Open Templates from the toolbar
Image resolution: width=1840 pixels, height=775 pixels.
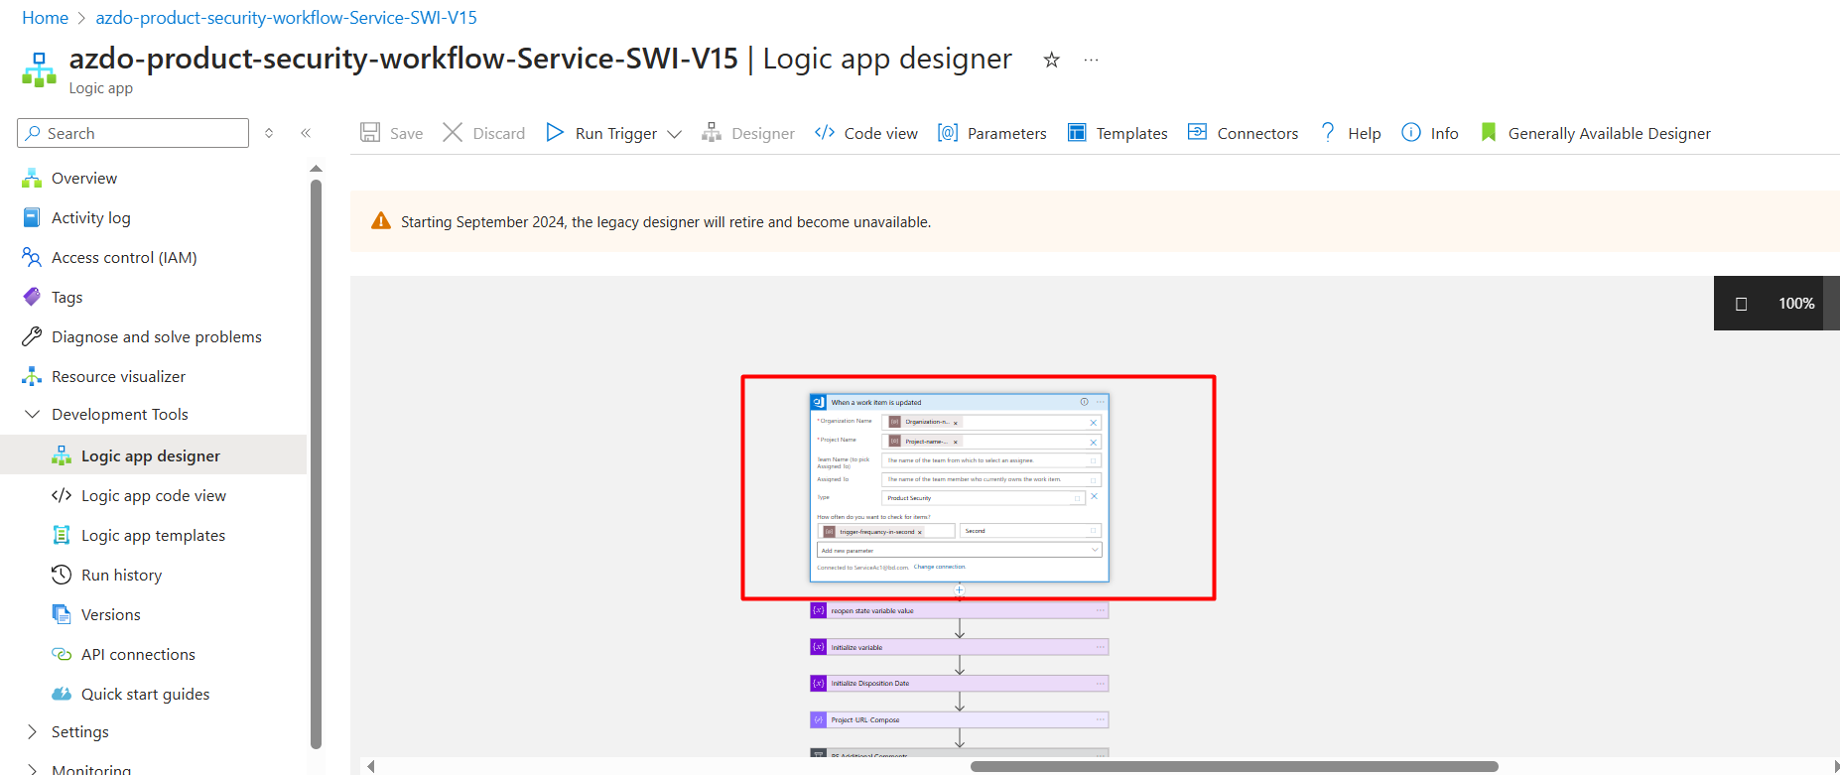point(1117,133)
